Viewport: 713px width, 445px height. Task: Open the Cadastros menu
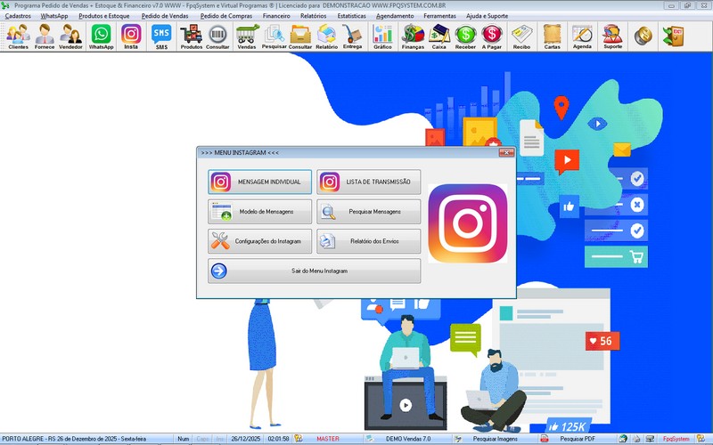click(18, 16)
